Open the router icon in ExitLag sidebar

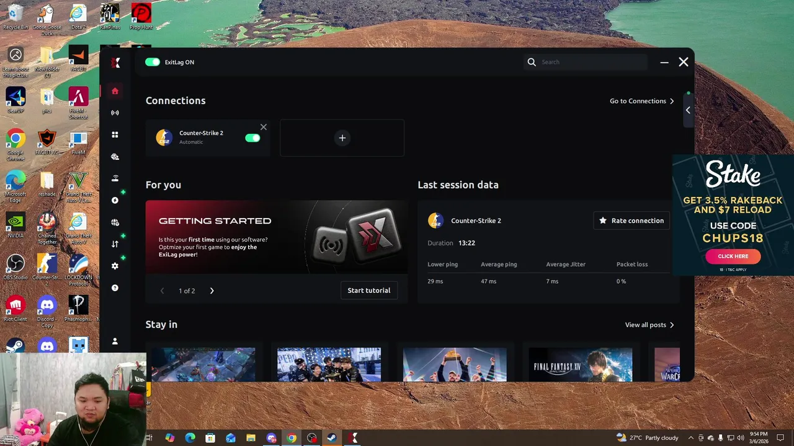[115, 178]
